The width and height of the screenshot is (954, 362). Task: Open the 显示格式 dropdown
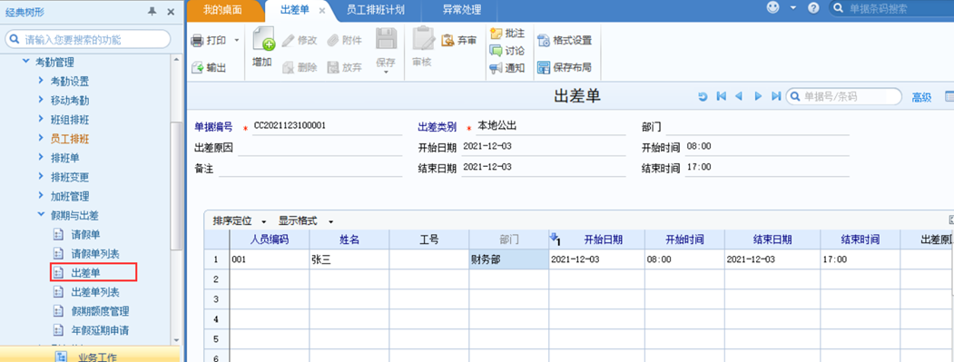(305, 220)
